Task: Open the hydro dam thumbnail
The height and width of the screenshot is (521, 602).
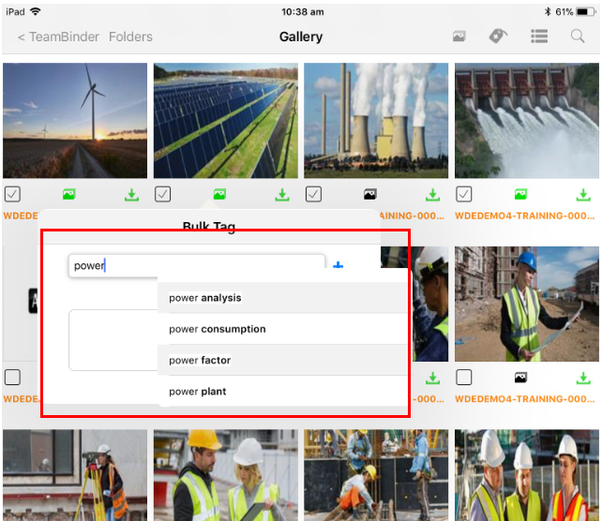Action: (x=526, y=120)
